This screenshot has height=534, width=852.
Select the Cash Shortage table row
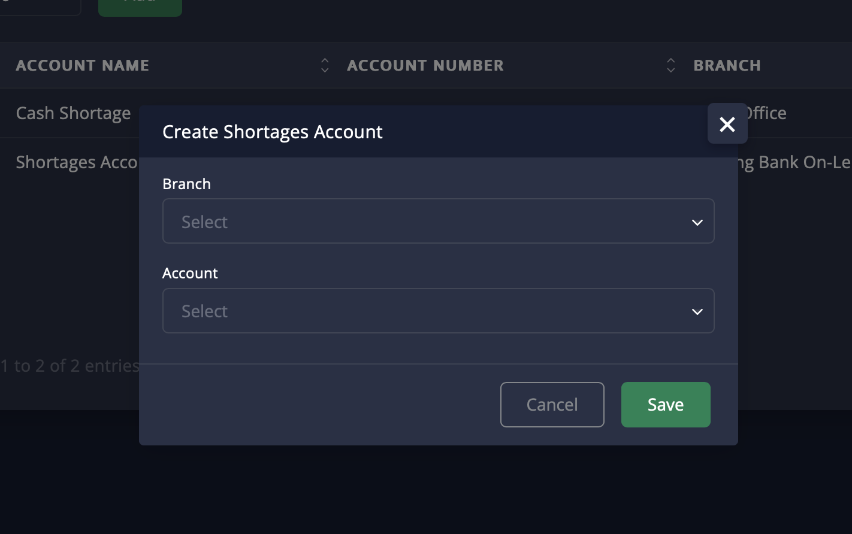tap(73, 113)
